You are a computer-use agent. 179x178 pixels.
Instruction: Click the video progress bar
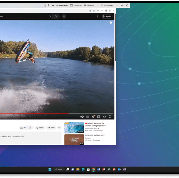pos(56,114)
